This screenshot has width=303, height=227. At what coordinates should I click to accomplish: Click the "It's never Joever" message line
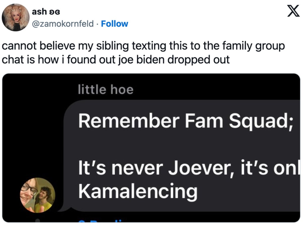pyautogui.click(x=188, y=167)
